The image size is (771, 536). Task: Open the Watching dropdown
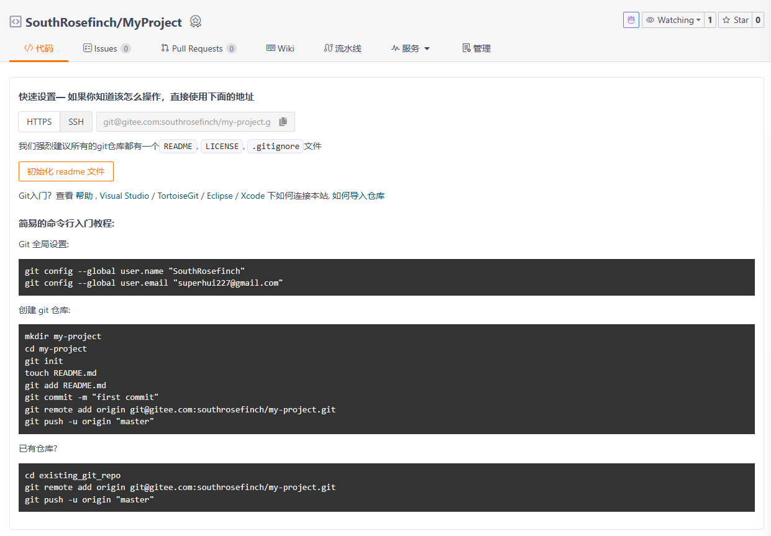pos(673,20)
